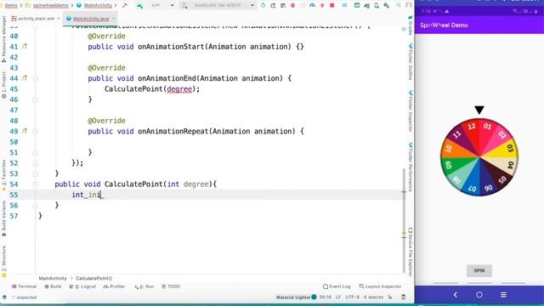The height and width of the screenshot is (306, 544).
Task: Open the Flutter Inspector side panel
Action: pos(411,111)
